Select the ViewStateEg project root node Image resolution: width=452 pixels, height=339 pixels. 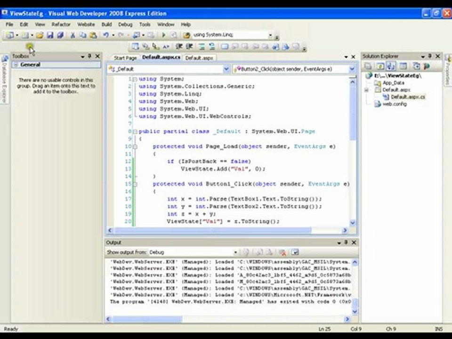point(398,76)
